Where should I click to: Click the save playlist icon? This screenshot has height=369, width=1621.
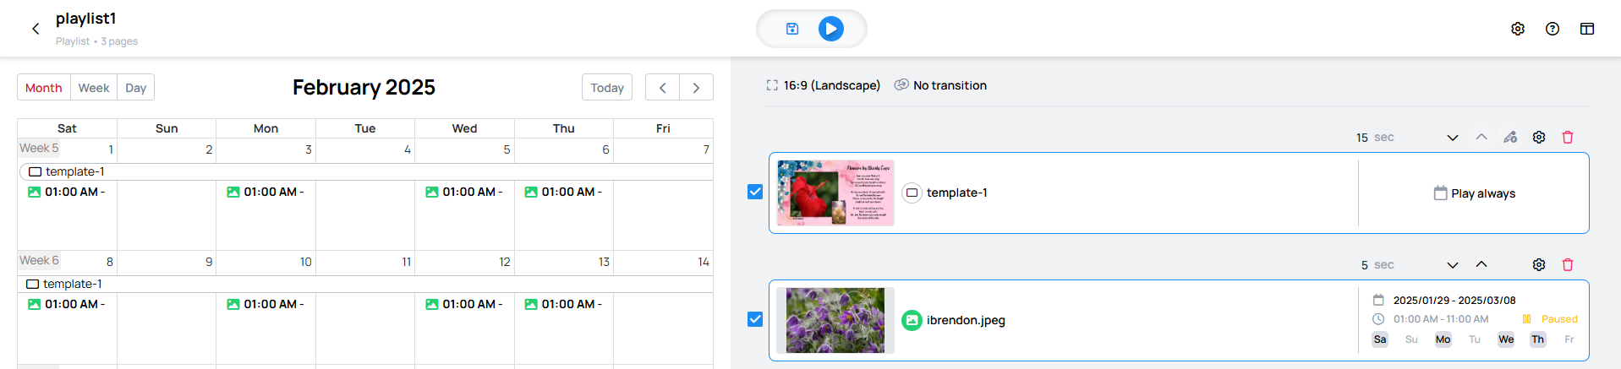pyautogui.click(x=792, y=29)
